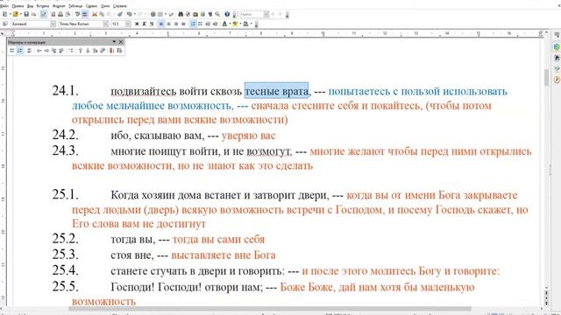Open the font color dropdown arrow
Image resolution: width=561 pixels, height=315 pixels.
pyautogui.click(x=230, y=24)
